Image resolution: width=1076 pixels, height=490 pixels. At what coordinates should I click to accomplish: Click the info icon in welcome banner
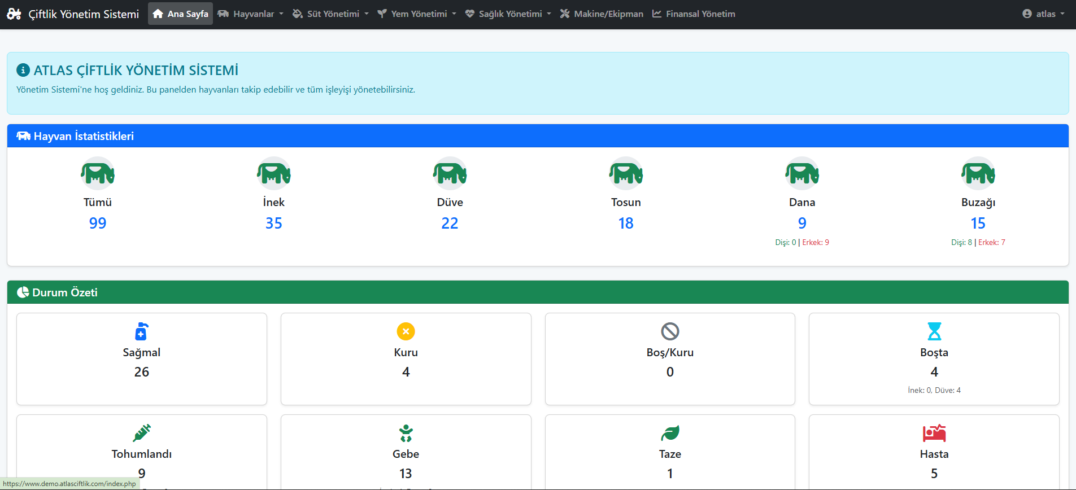(23, 70)
